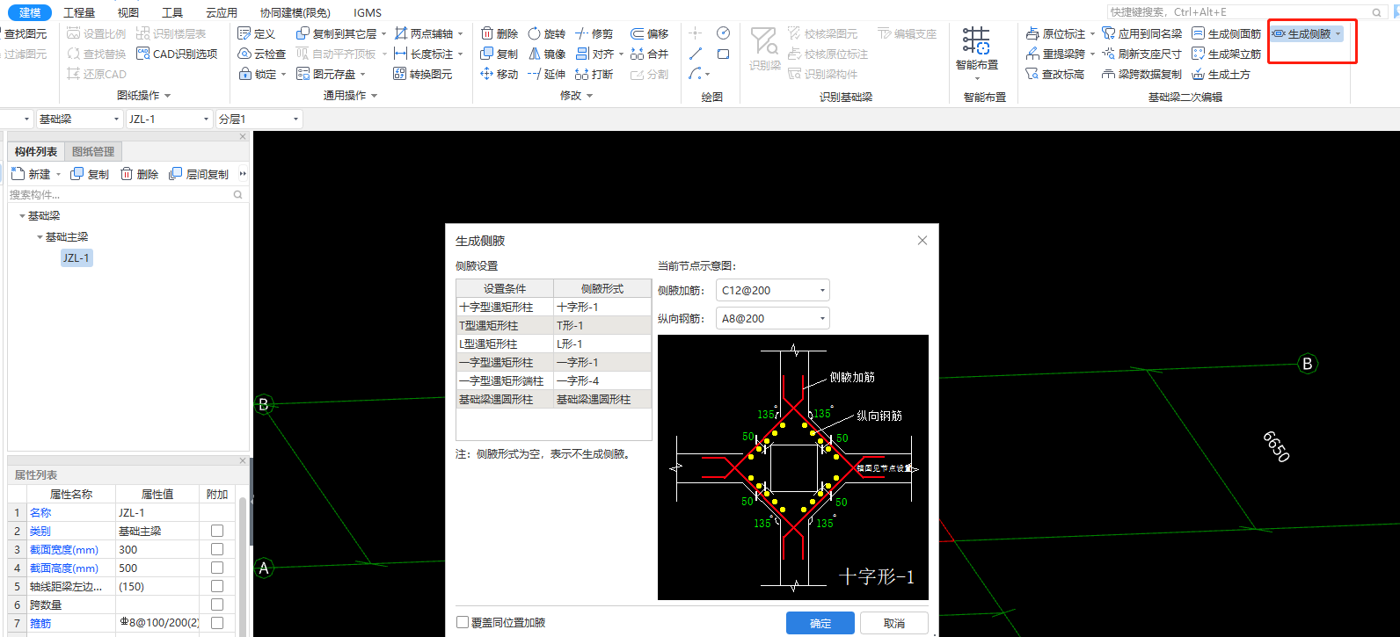
Task: Open the 云应用 ribbon tab
Action: pyautogui.click(x=222, y=12)
